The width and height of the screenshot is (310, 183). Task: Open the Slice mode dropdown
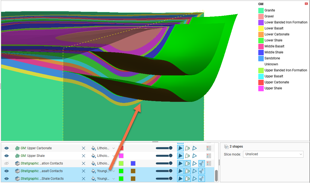click(x=273, y=154)
